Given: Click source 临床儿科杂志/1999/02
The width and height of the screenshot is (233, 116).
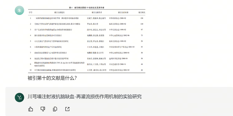Looking at the screenshot, I should 117,41.
